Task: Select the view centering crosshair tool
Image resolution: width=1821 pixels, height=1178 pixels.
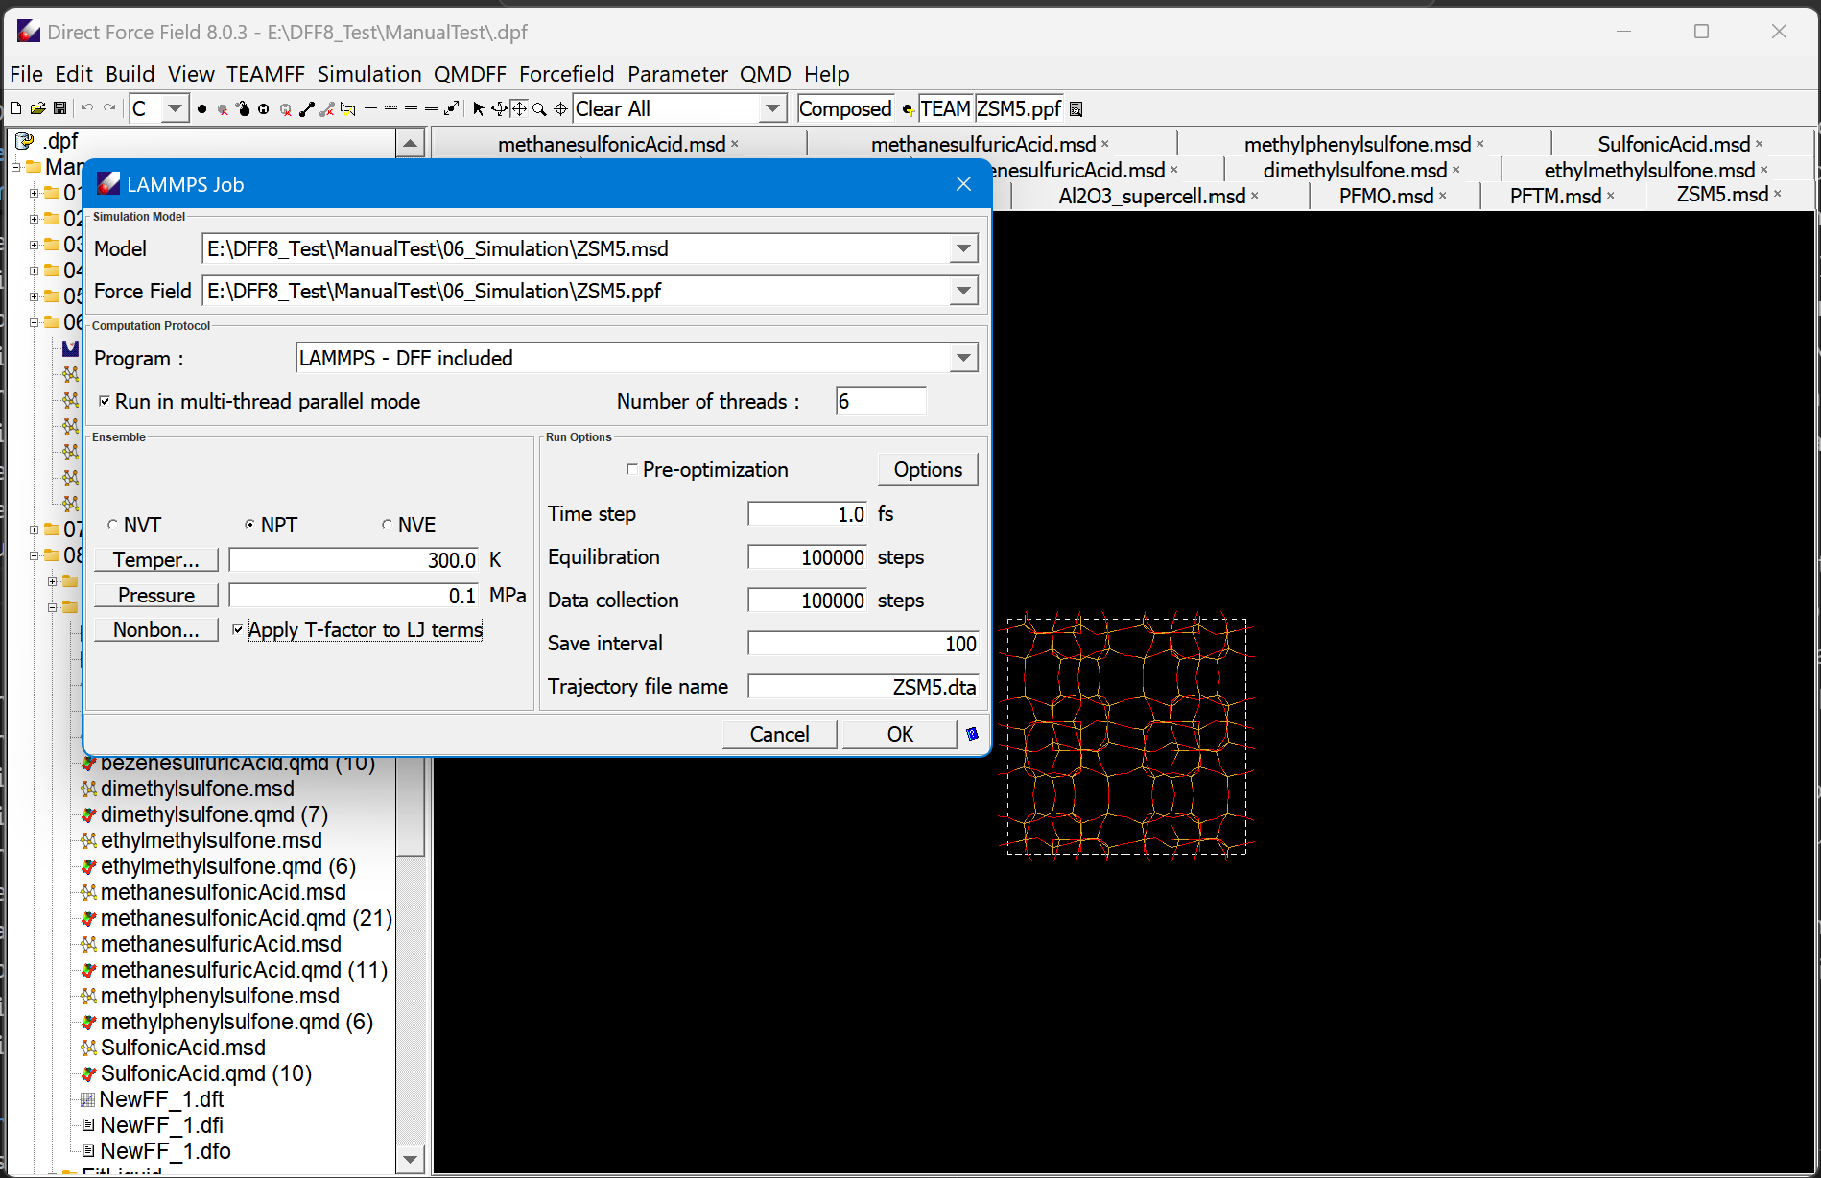Action: [x=561, y=107]
